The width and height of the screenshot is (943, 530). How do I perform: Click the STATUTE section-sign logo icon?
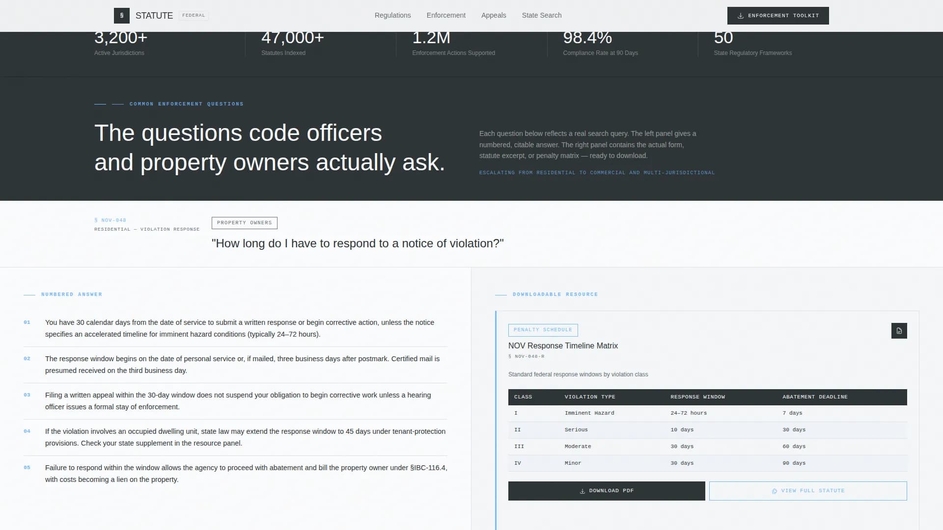coord(122,16)
